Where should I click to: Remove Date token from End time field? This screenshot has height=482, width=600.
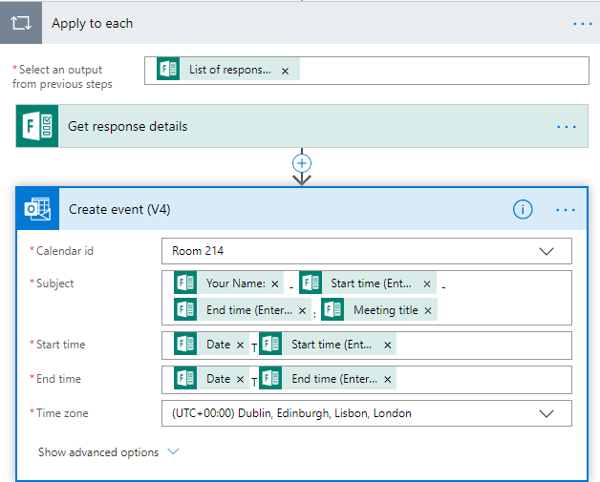point(240,380)
